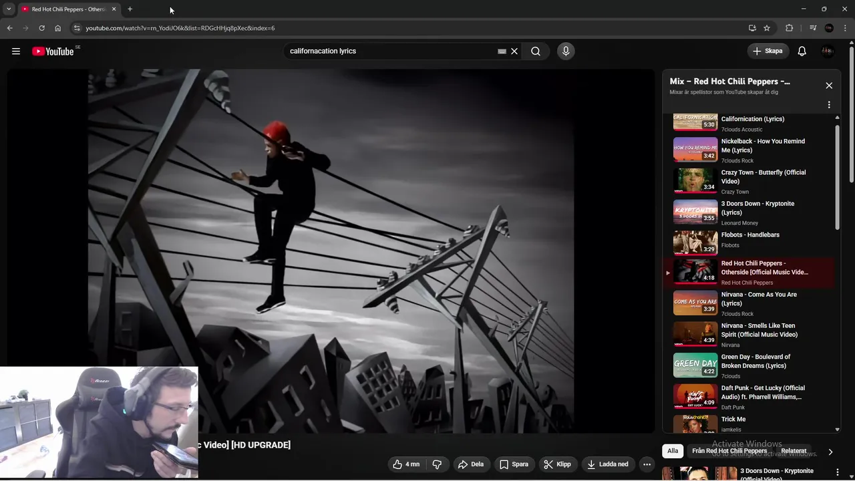Like the video with thumbs up

coord(406,464)
